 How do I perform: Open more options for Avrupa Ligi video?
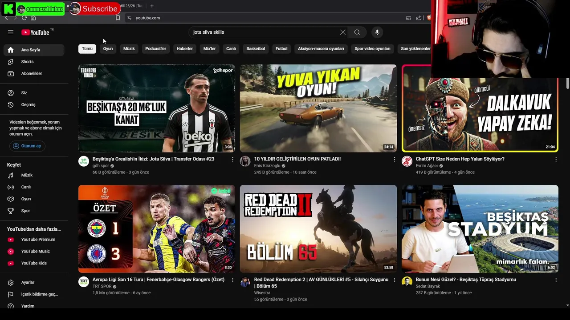[x=232, y=280]
